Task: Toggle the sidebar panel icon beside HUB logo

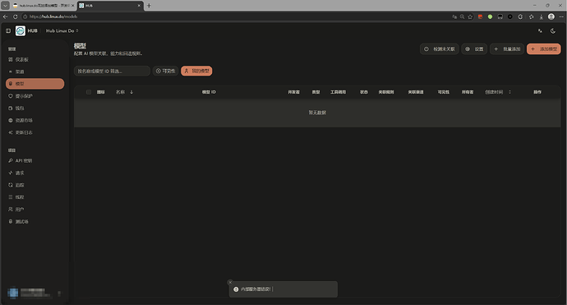Action: coord(8,30)
